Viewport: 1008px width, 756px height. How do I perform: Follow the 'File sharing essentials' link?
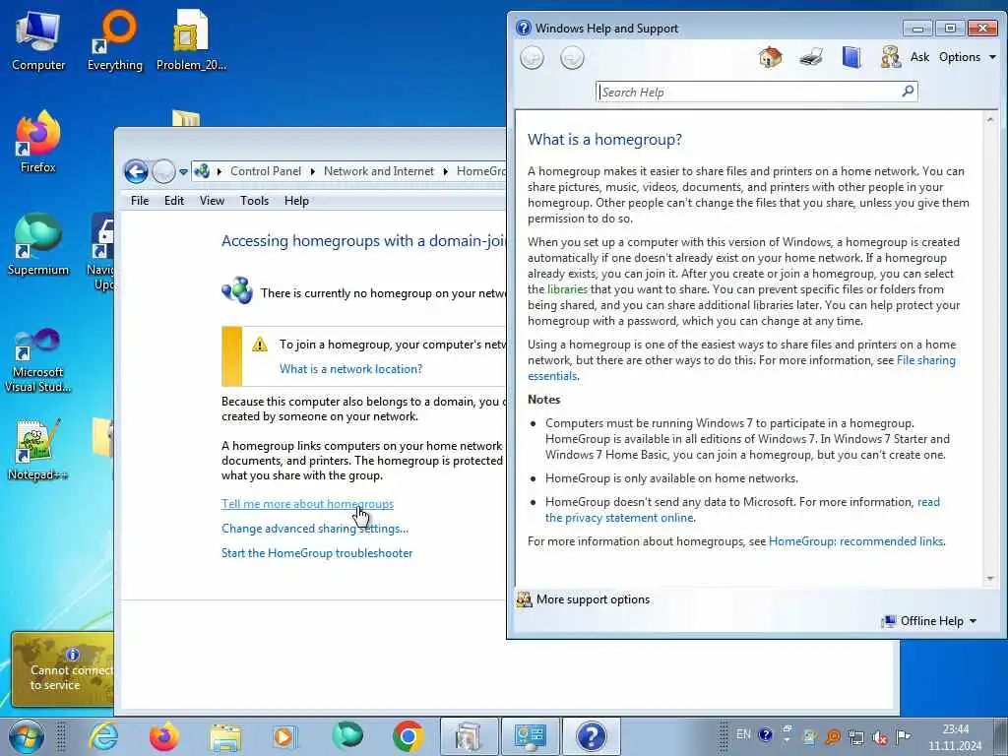click(x=925, y=360)
